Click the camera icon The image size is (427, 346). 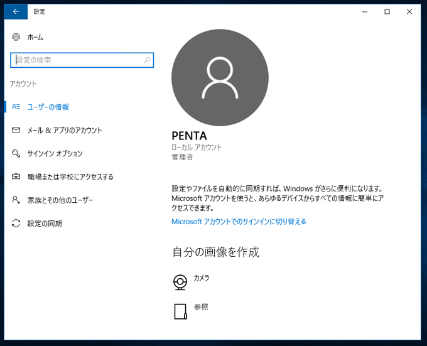point(180,282)
